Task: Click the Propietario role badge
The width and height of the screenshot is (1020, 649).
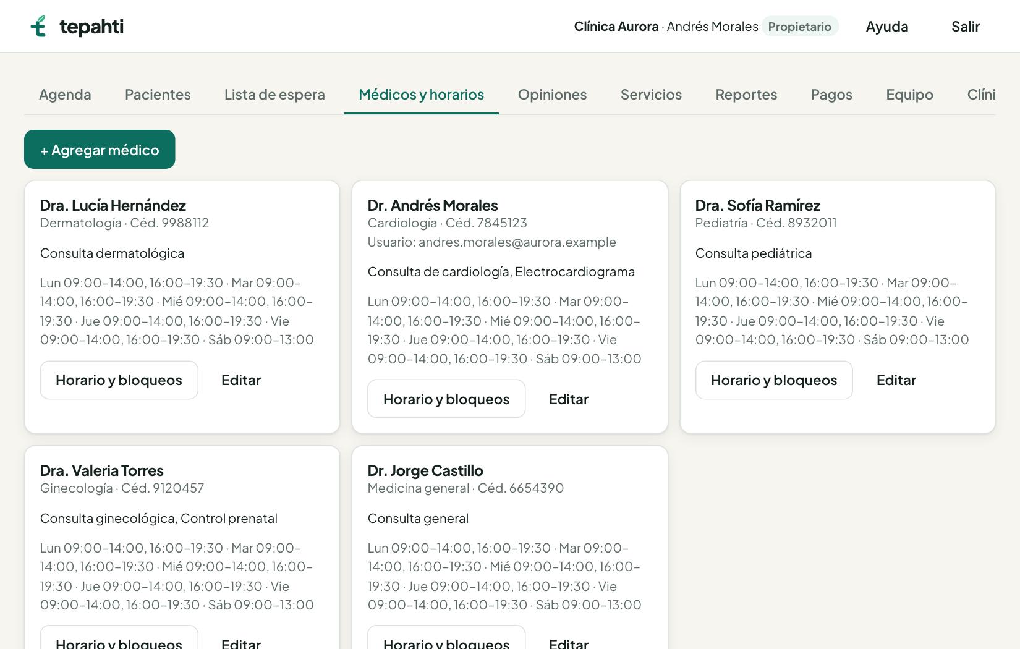Action: tap(799, 27)
